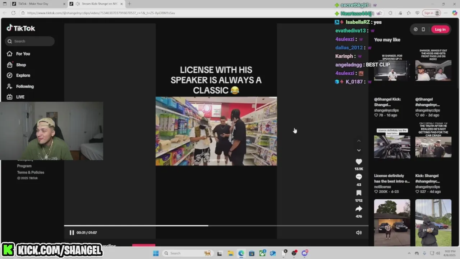Close the TikTok - Make Your Day tab

click(64, 4)
